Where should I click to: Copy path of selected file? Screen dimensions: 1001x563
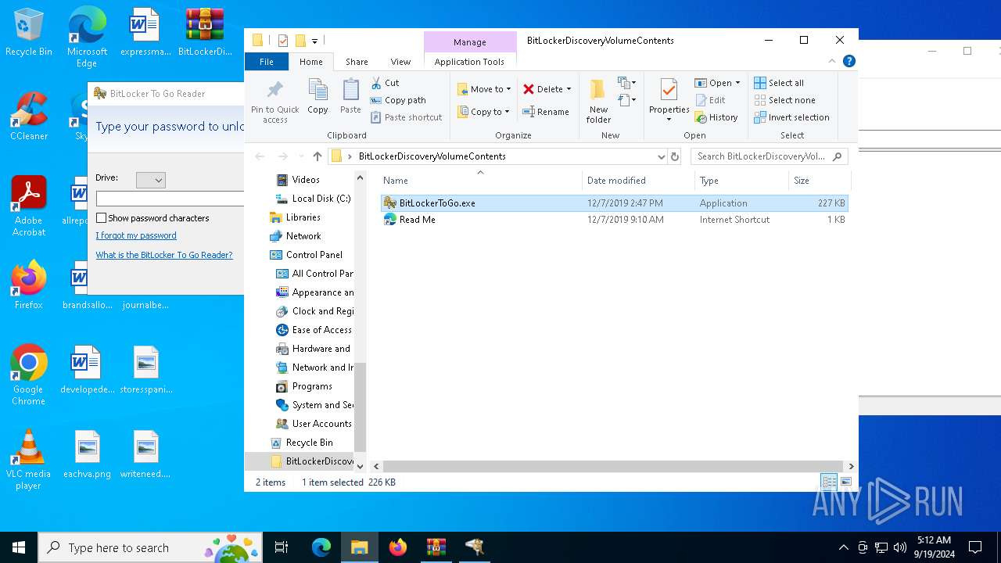pyautogui.click(x=398, y=100)
